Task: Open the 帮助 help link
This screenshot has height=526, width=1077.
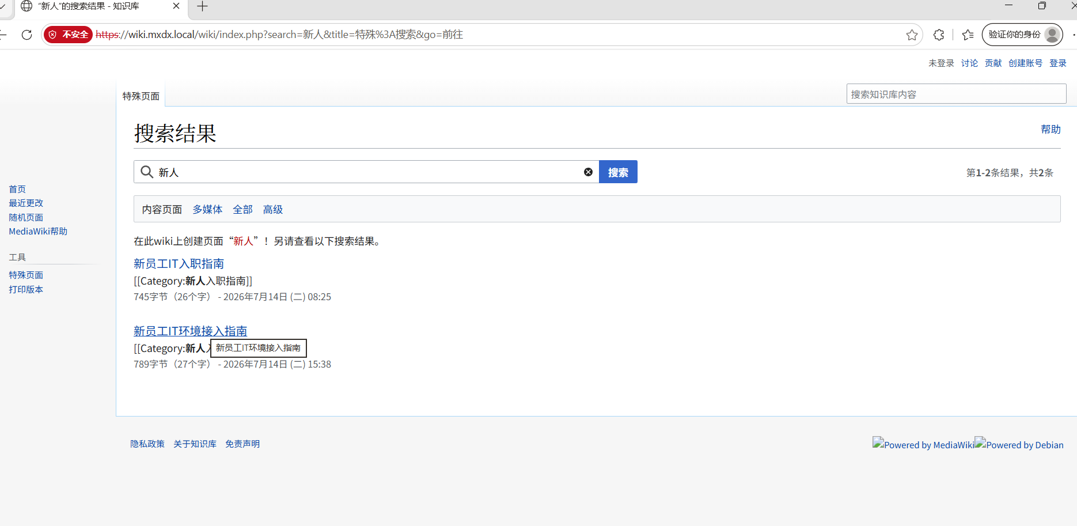Action: tap(1051, 129)
